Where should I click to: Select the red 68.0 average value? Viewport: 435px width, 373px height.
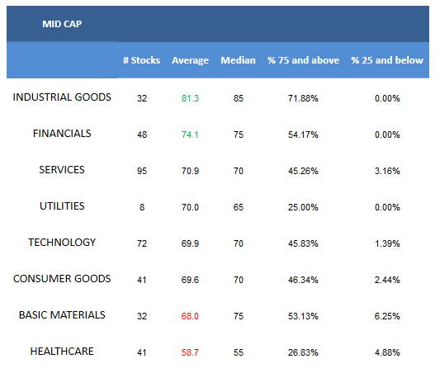pyautogui.click(x=190, y=316)
